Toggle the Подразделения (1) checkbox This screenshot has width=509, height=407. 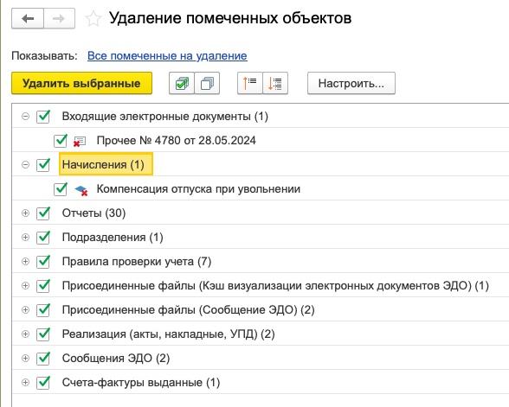point(43,237)
